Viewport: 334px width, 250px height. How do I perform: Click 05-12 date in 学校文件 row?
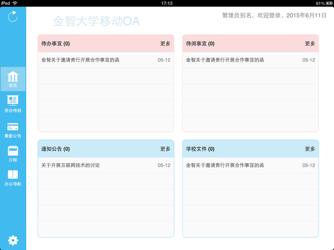(309, 165)
